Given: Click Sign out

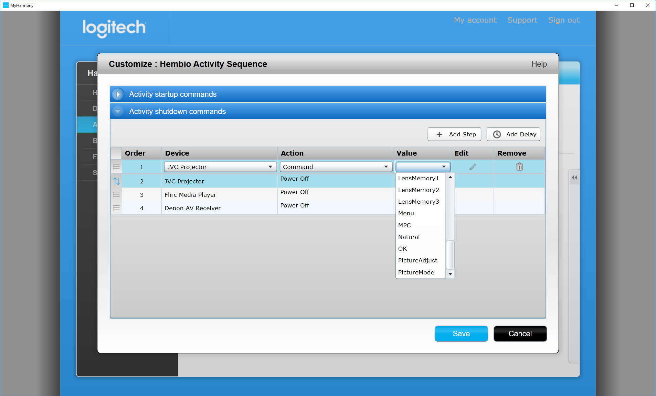Looking at the screenshot, I should pos(564,20).
